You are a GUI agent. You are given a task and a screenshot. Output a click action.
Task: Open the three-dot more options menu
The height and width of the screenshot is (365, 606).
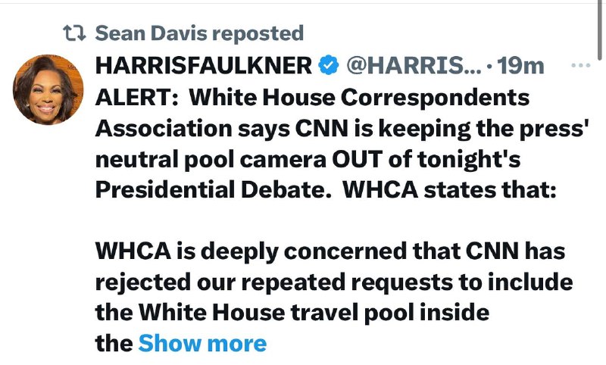tap(580, 66)
